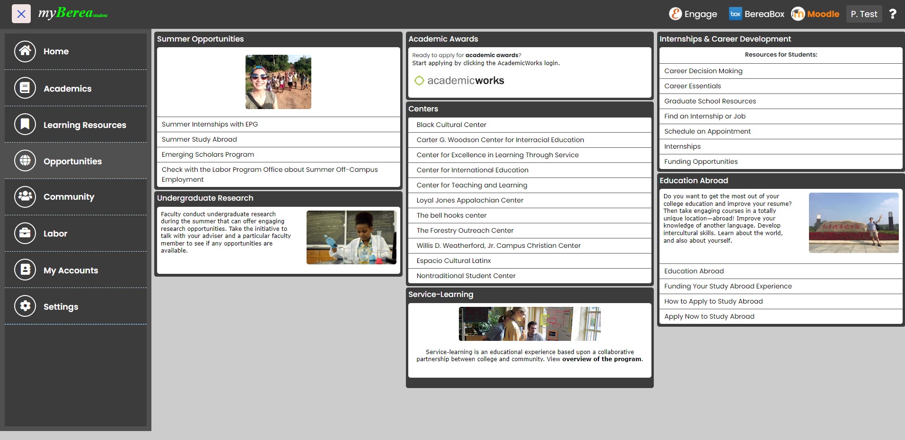
Task: Open Academics via its book icon
Action: 25,88
